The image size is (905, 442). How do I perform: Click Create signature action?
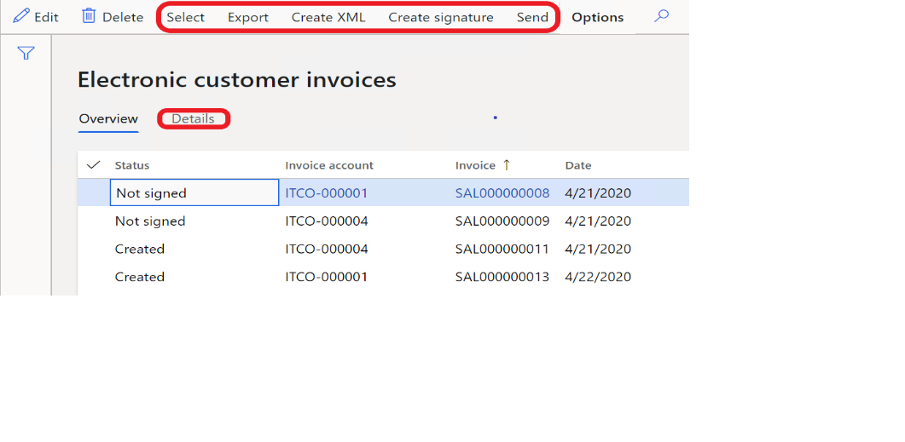pos(441,17)
